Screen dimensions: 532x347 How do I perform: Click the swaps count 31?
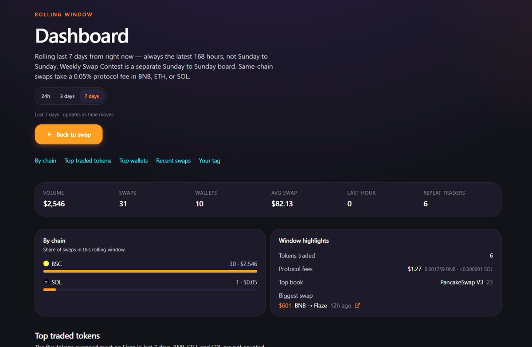click(x=123, y=204)
